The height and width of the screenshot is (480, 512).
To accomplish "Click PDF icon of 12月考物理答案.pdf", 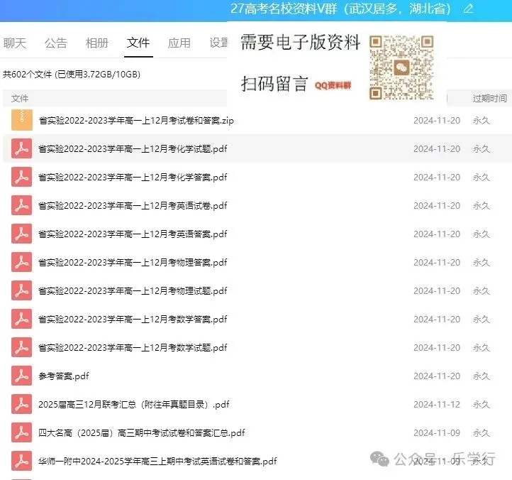I will [21, 262].
